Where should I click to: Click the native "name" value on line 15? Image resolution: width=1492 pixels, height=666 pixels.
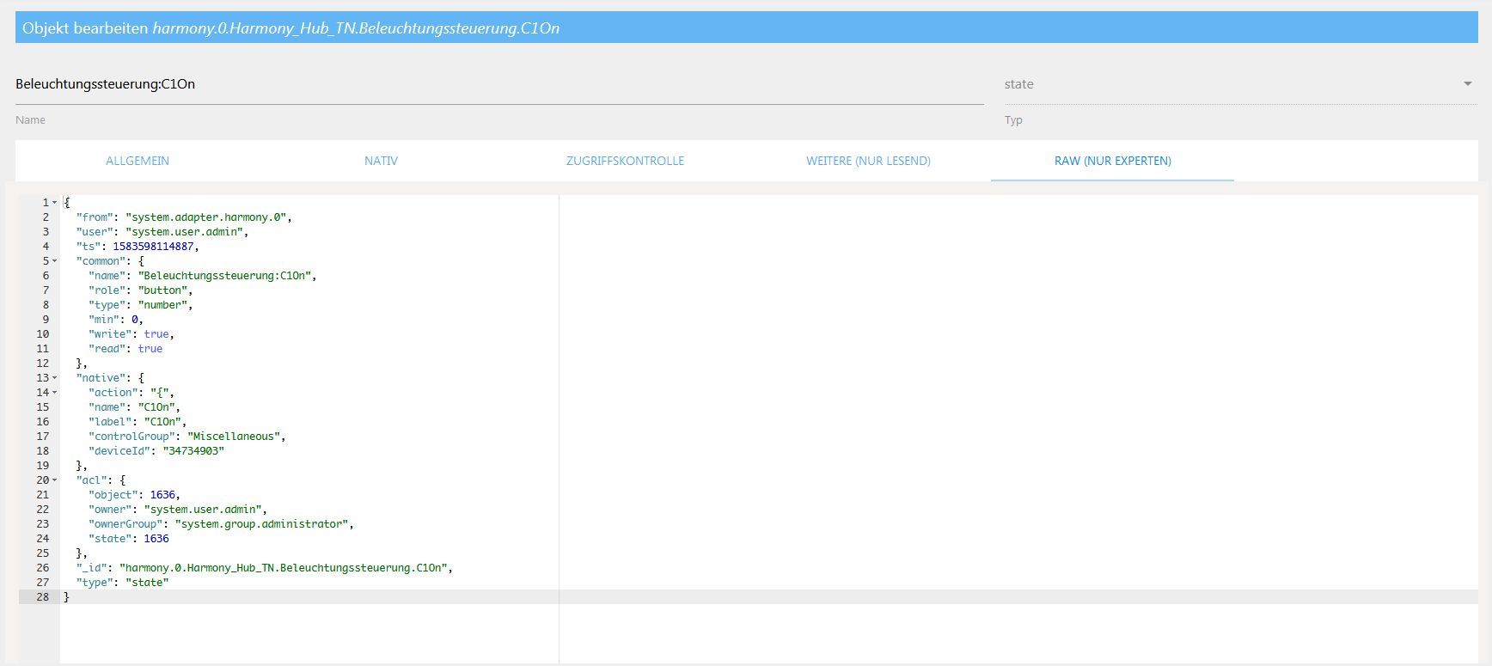point(156,407)
